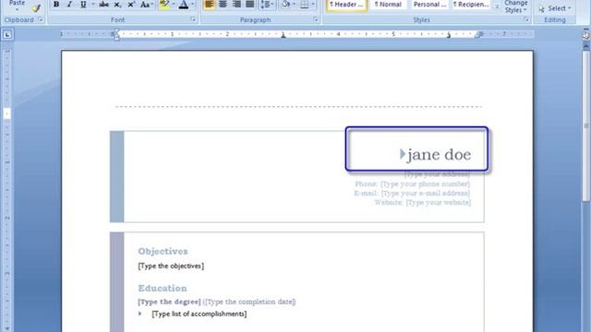Open the shading color dropdown arrow
The image size is (591, 332).
click(x=294, y=4)
